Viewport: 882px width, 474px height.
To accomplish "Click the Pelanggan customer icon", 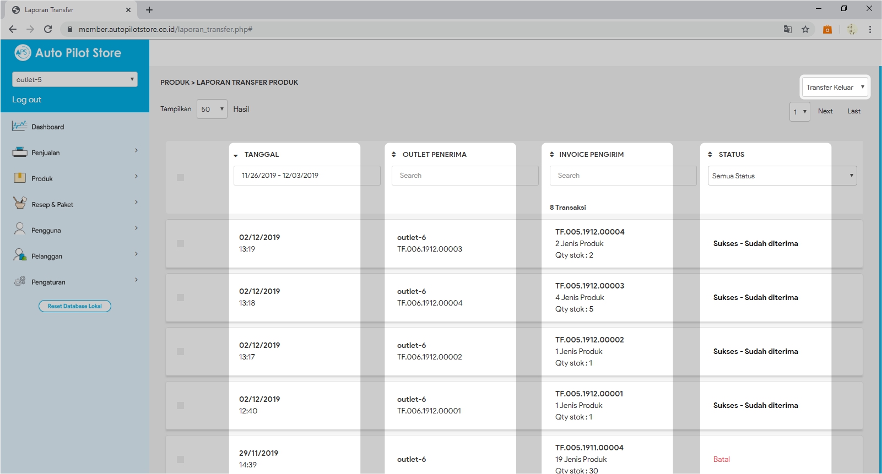I will pos(19,255).
